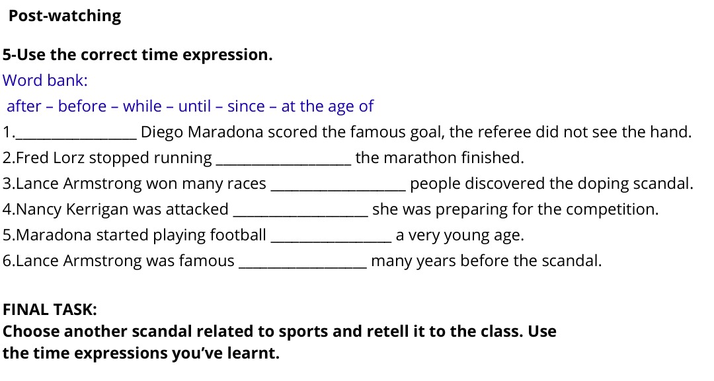Select the word 'since' in word bank
This screenshot has height=381, width=714.
[246, 106]
